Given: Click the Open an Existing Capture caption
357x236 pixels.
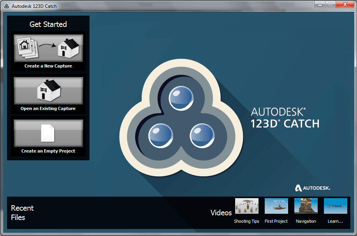Looking at the screenshot, I should (x=48, y=108).
